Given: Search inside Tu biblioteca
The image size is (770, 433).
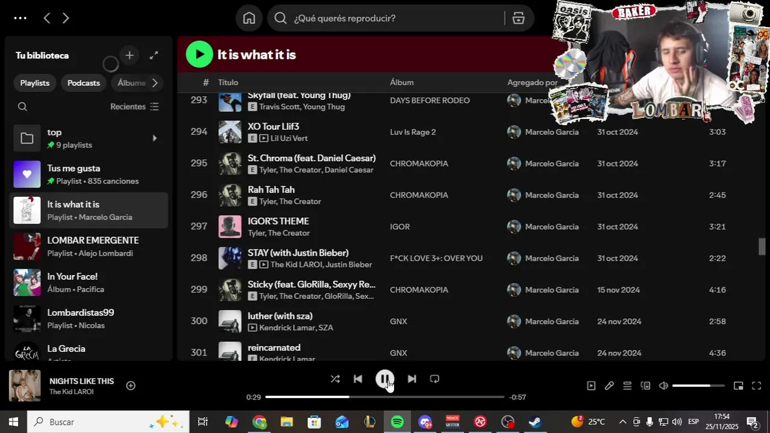Looking at the screenshot, I should pyautogui.click(x=23, y=106).
